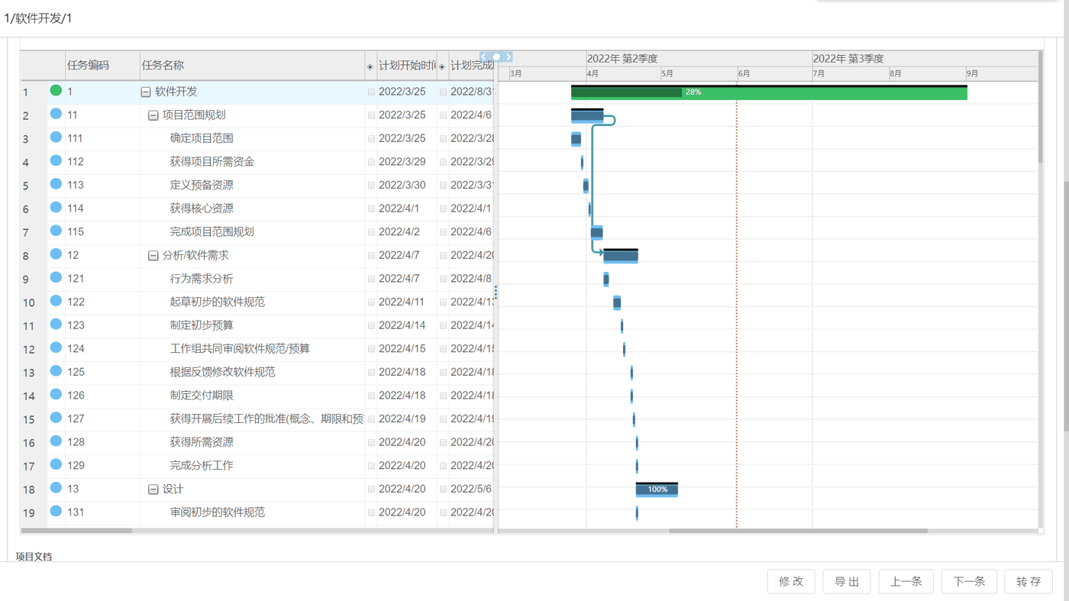Screen dimensions: 1069x601
Task: Go to next record with 下一条
Action: pyautogui.click(x=969, y=581)
